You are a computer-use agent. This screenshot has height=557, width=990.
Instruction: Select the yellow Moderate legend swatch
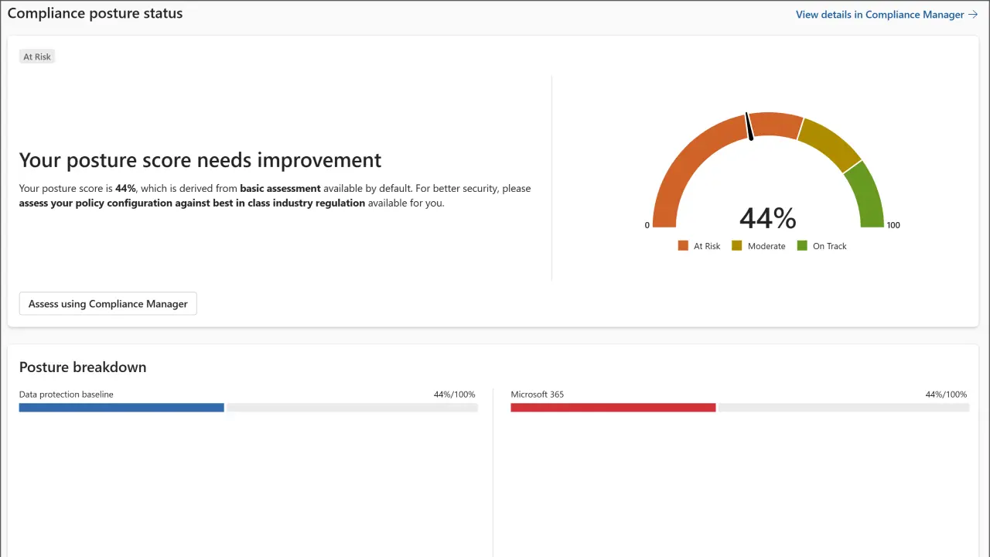point(736,245)
